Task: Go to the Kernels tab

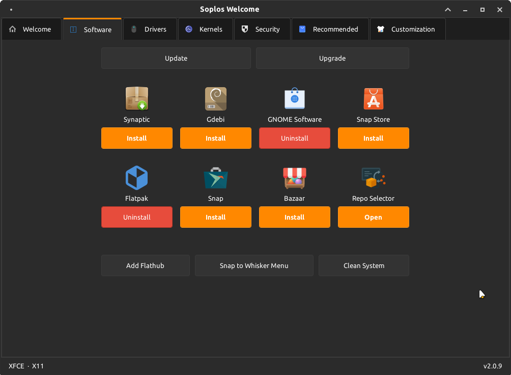Action: pos(206,29)
